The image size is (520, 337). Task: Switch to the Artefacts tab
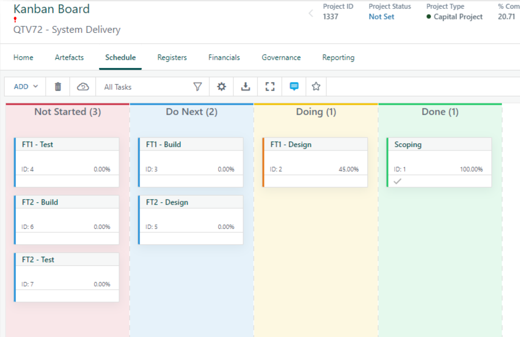(x=69, y=57)
